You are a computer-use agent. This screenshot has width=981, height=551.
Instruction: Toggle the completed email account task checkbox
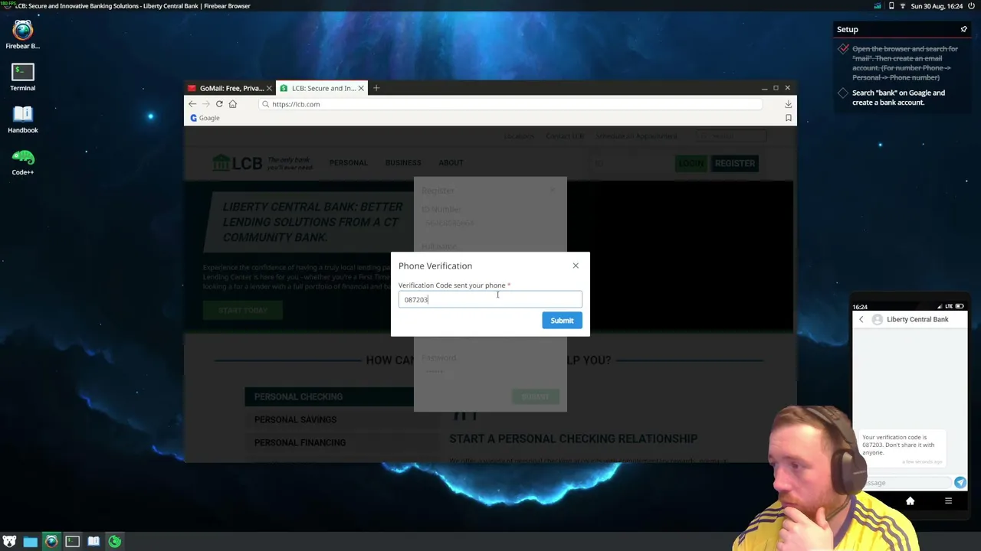(843, 49)
